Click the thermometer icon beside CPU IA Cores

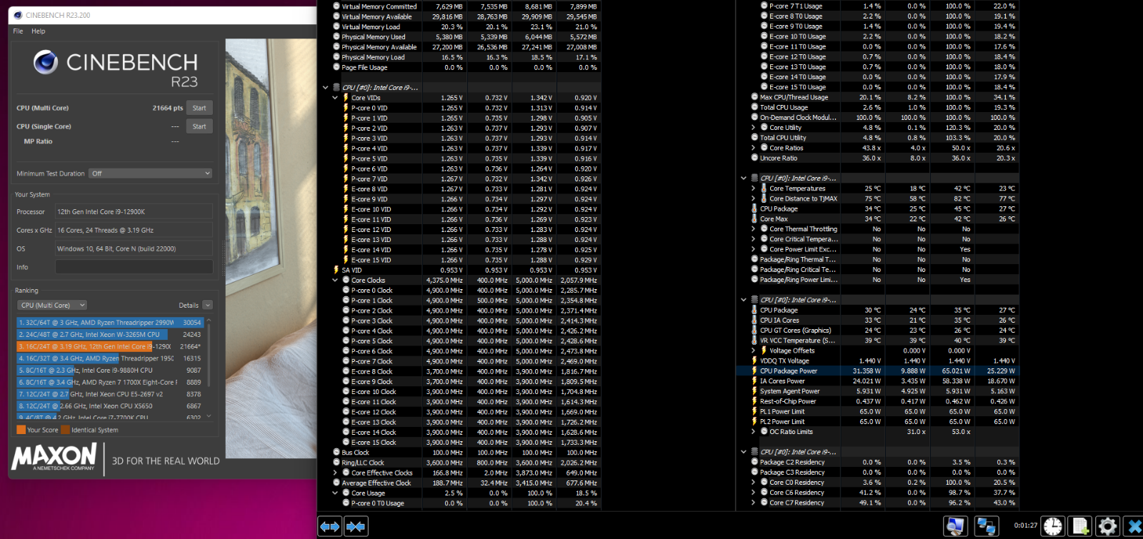(x=754, y=321)
